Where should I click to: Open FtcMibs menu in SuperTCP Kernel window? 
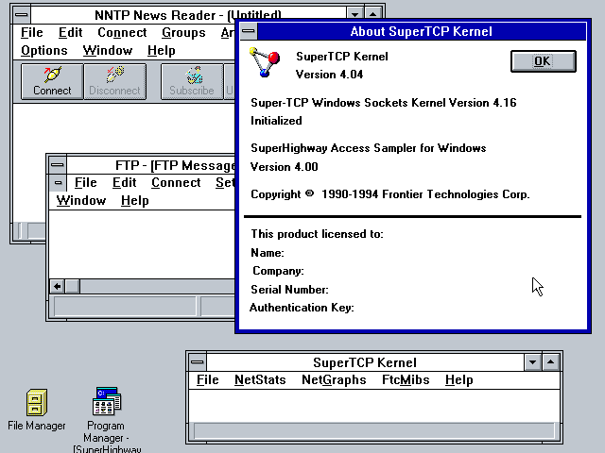click(x=406, y=379)
